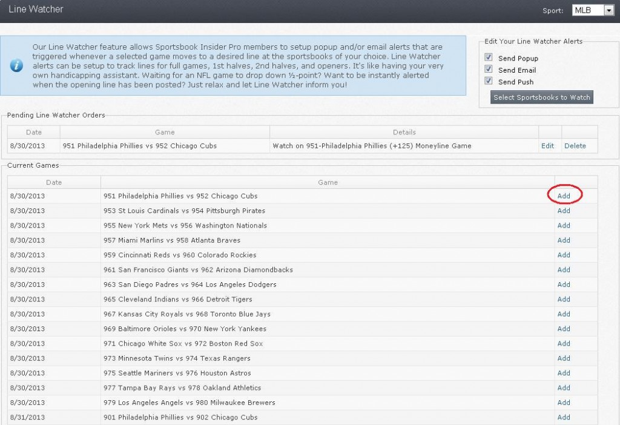
Task: Add Los Angeles Angels vs Milwaukee Brewers game
Action: tap(564, 403)
